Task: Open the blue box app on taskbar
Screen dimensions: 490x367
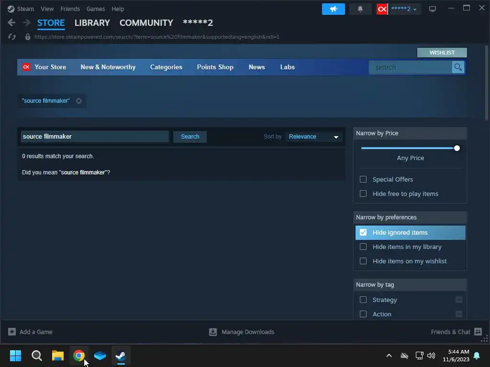Action: 100,356
